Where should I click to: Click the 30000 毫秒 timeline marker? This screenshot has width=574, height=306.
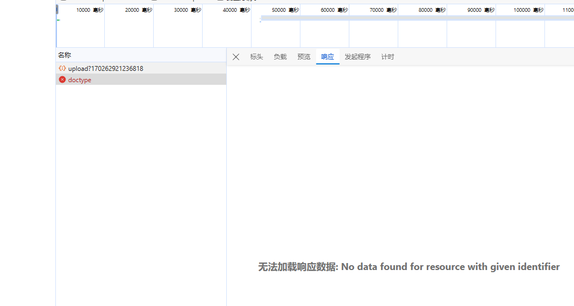(x=188, y=10)
